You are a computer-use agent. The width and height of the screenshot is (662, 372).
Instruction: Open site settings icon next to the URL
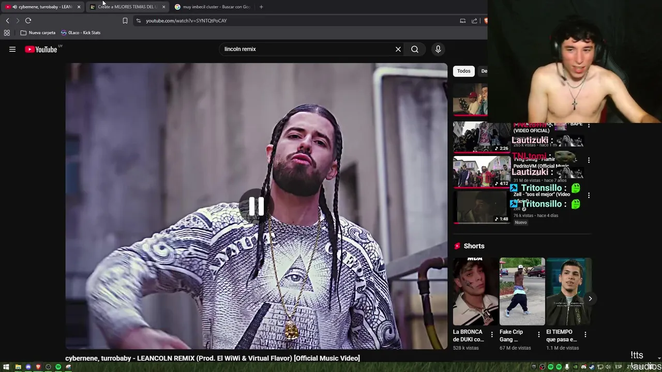(138, 21)
